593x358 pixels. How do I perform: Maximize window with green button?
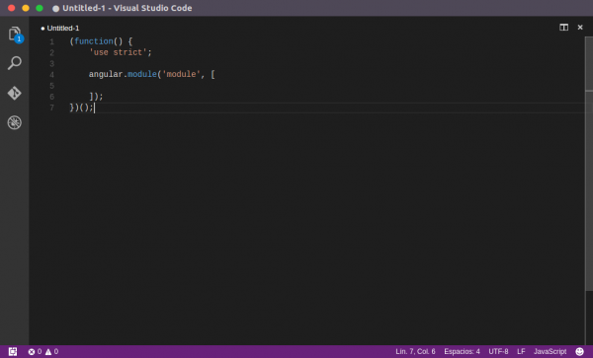click(40, 8)
